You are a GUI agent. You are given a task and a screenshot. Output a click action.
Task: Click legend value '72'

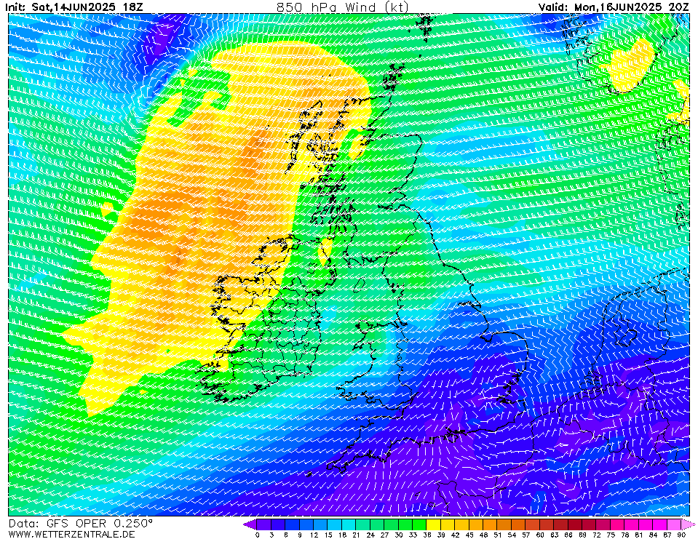597,535
